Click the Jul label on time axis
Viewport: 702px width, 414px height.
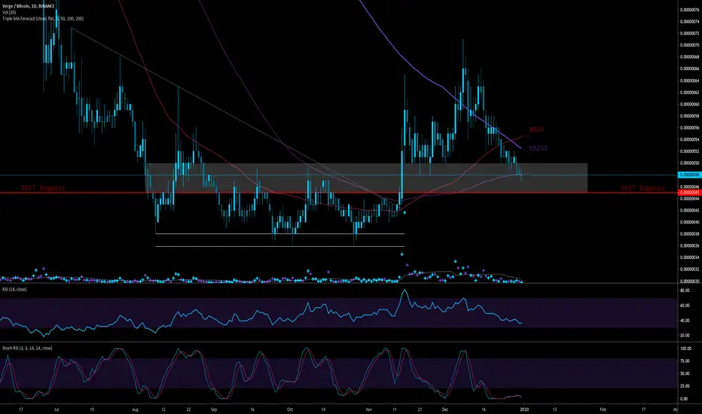click(56, 409)
